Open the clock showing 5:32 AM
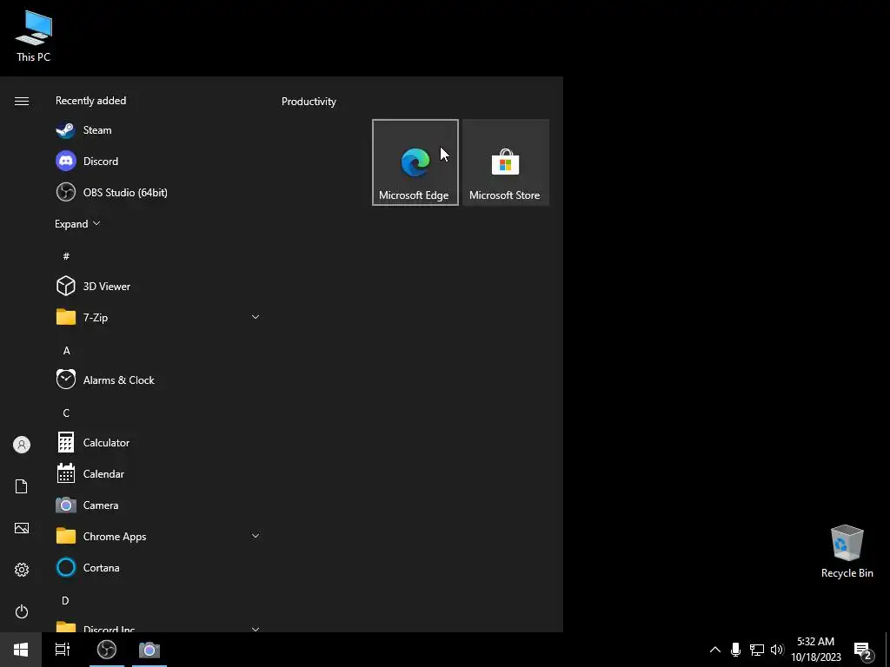Viewport: 890px width, 667px height. 815,650
